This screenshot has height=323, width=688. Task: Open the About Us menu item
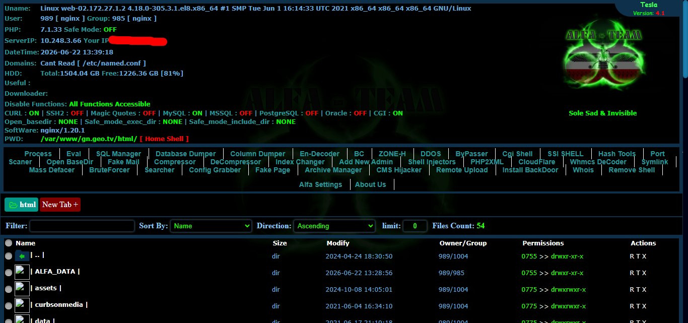pyautogui.click(x=371, y=184)
